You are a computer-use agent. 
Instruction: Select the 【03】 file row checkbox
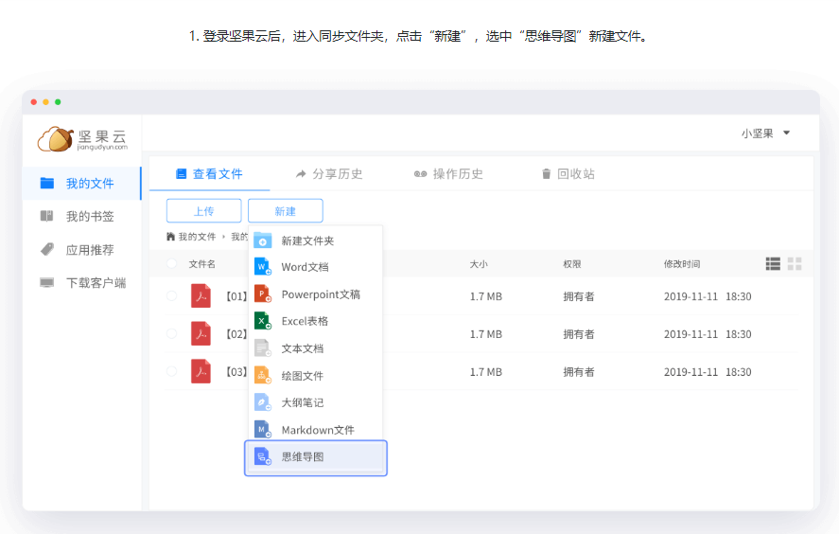pos(172,371)
